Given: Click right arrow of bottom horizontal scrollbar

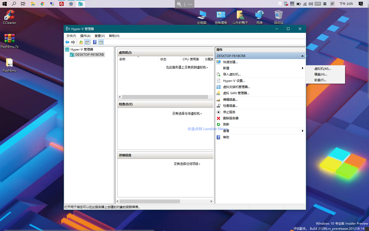Looking at the screenshot, I should coord(211,201).
